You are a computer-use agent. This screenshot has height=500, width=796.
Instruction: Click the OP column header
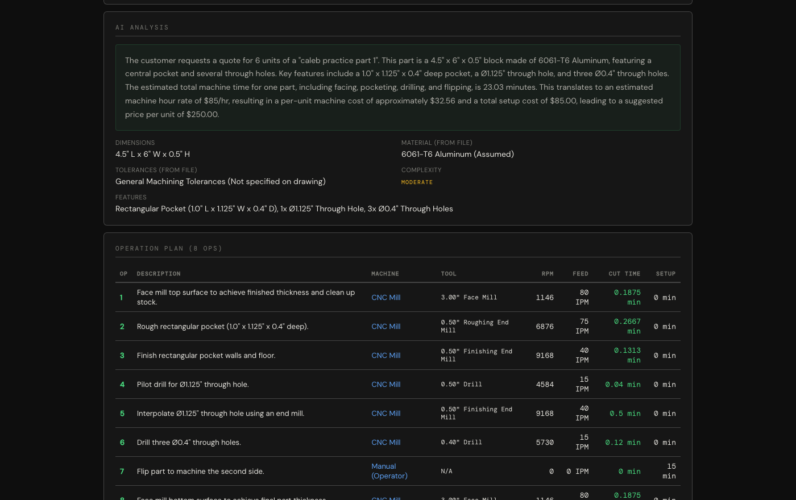[x=123, y=274]
